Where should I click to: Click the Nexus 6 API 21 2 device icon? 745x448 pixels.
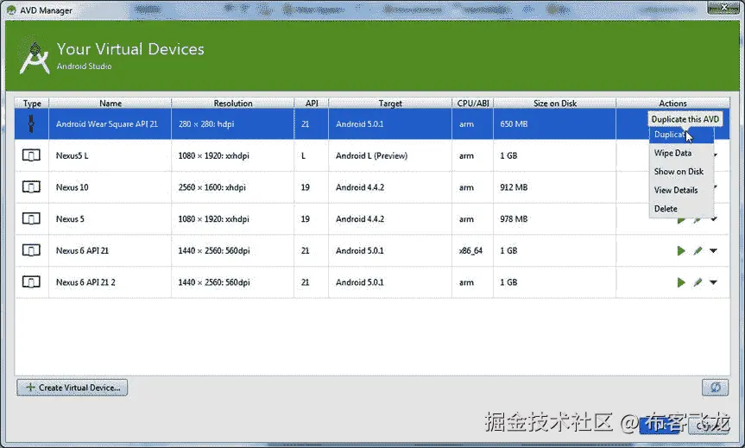point(31,282)
